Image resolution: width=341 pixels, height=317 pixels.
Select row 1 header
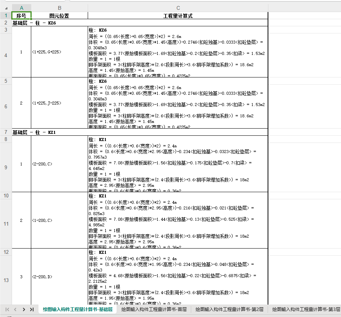coord(6,16)
